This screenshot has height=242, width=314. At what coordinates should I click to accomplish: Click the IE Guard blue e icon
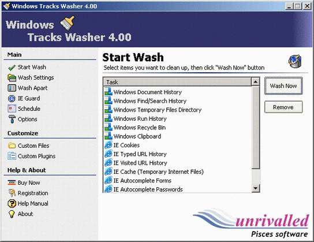pos(12,98)
